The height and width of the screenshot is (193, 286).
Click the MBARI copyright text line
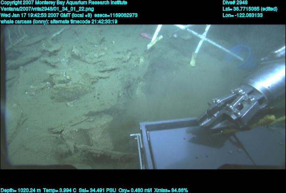pyautogui.click(x=64, y=3)
